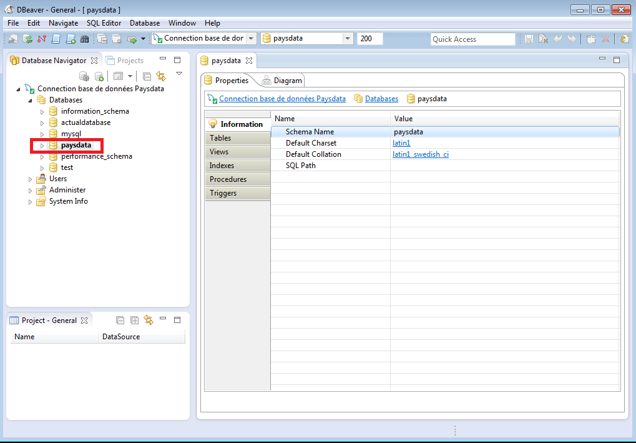Click the Undo arrow toolbar icon
Screen dimensions: 636x443
[558, 39]
